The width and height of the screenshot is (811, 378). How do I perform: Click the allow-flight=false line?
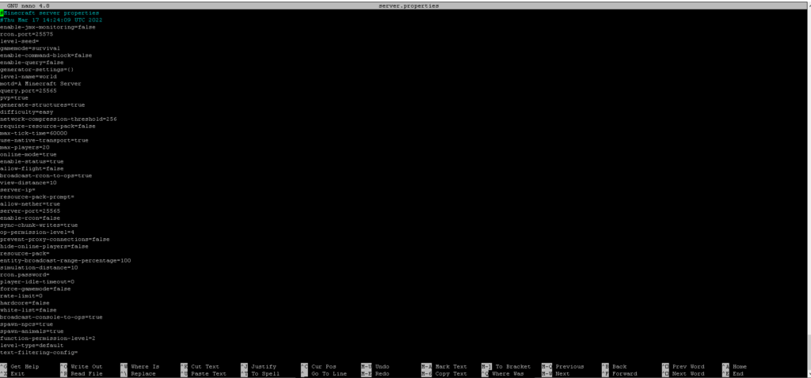click(32, 168)
